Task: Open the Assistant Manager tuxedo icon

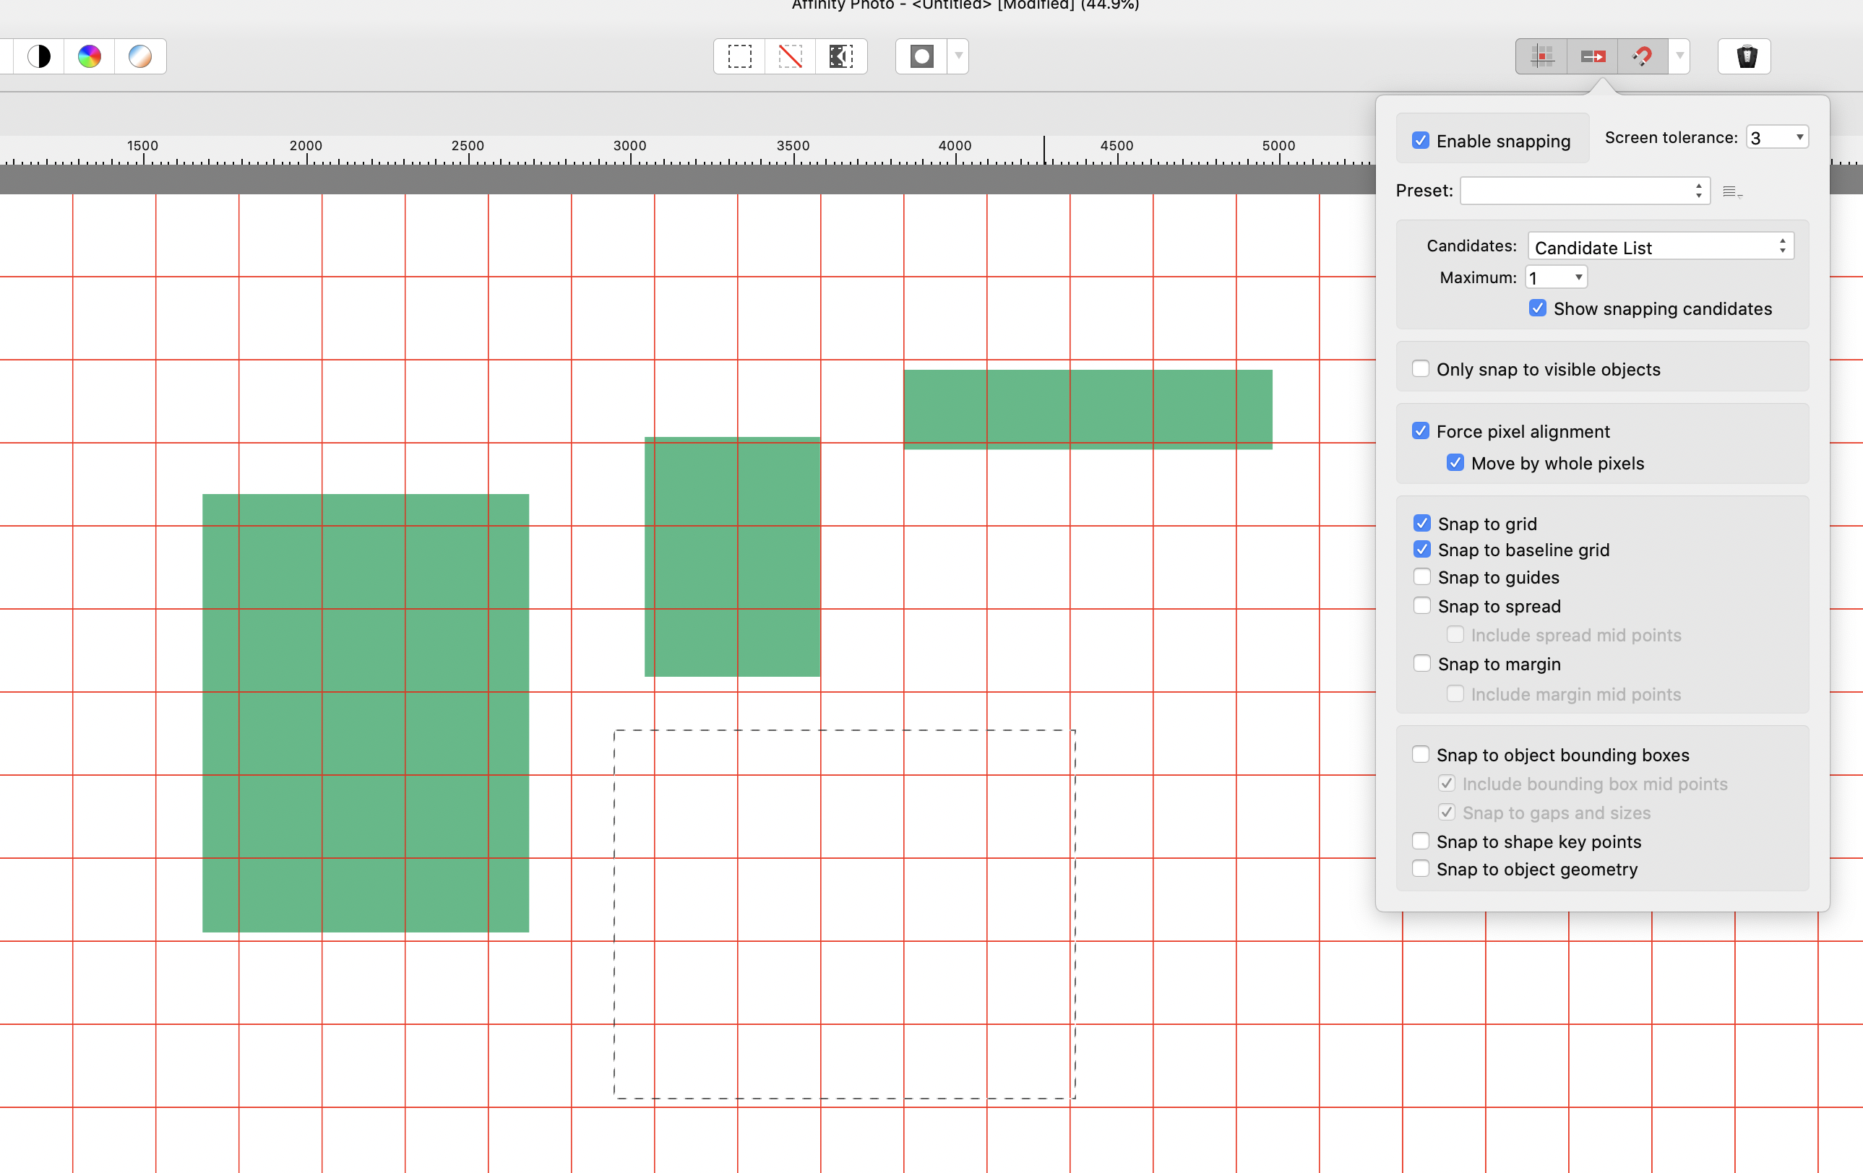Action: tap(1746, 56)
